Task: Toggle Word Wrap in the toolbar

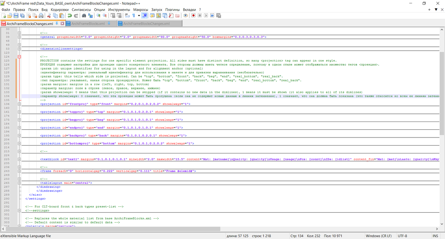Action: (x=127, y=16)
